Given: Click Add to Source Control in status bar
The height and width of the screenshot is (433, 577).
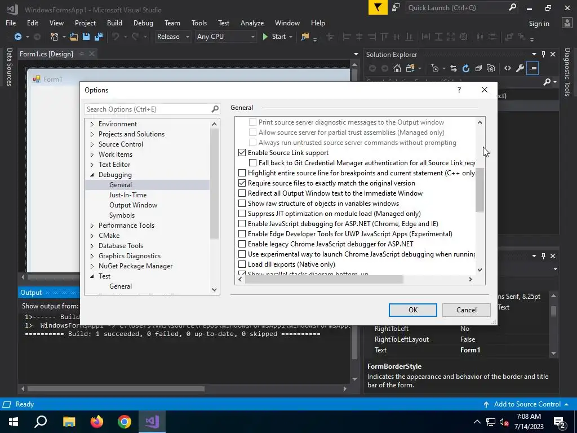Looking at the screenshot, I should coord(527,404).
